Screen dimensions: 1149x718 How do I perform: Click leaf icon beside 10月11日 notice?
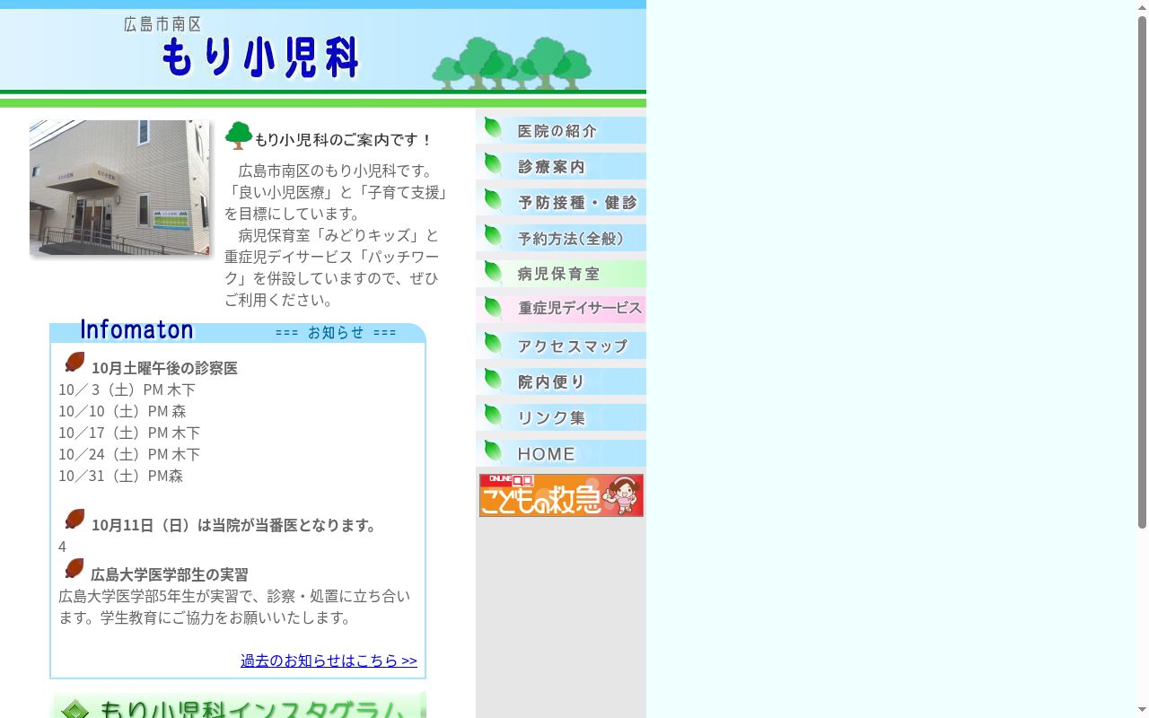(75, 520)
